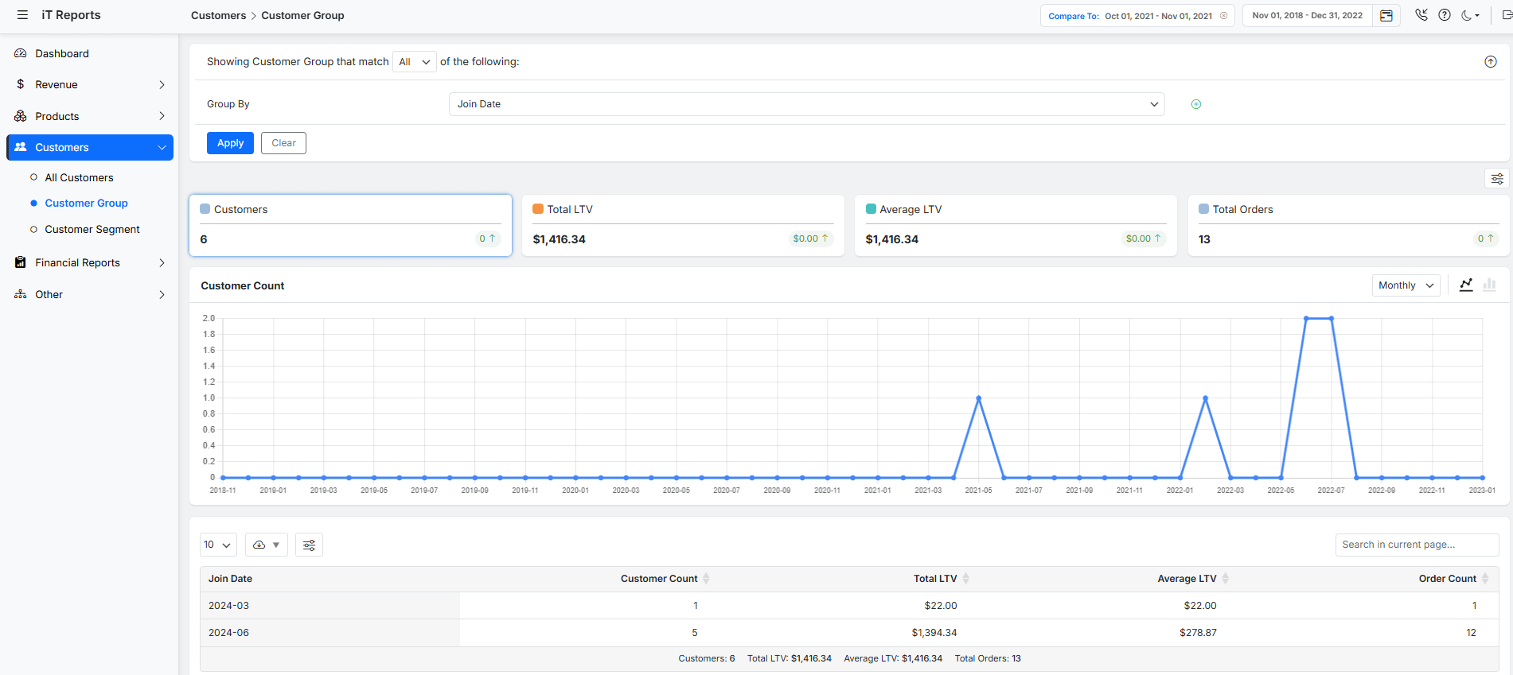Open the Group By Join Date dropdown
The image size is (1513, 675).
[806, 104]
